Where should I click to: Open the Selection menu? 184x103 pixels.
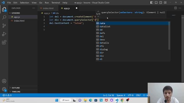point(24,3)
